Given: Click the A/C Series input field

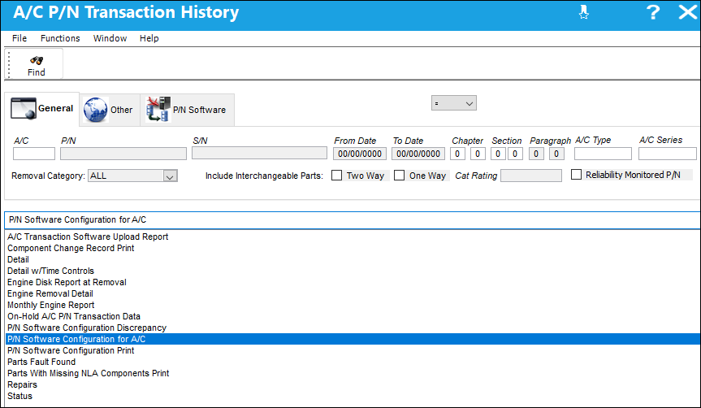Looking at the screenshot, I should (x=668, y=154).
